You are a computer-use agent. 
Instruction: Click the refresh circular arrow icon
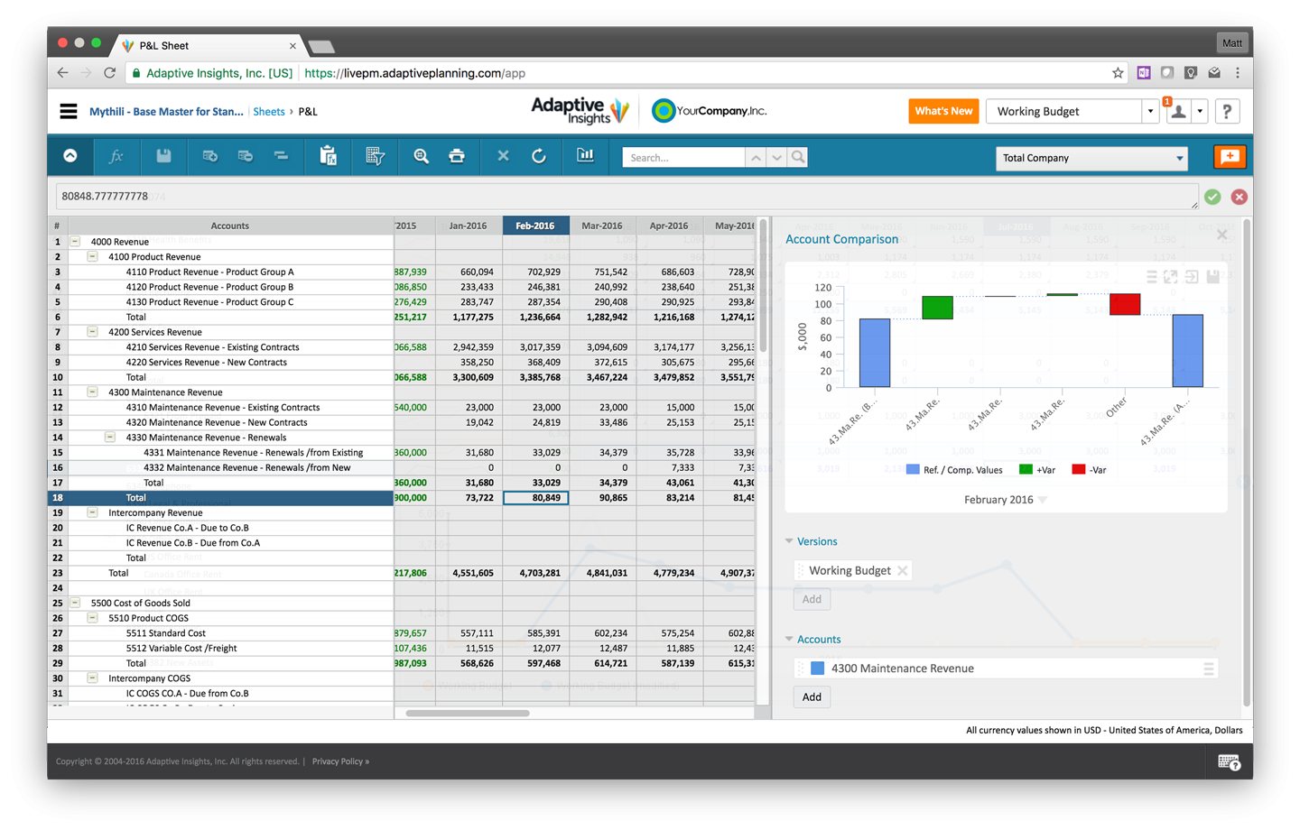pos(539,156)
